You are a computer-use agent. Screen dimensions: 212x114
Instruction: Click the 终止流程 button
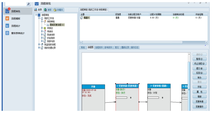pyautogui.click(x=200, y=64)
